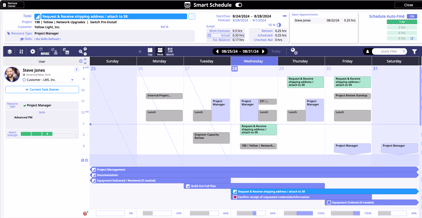Toggle status box of Documentation task

coord(94,175)
